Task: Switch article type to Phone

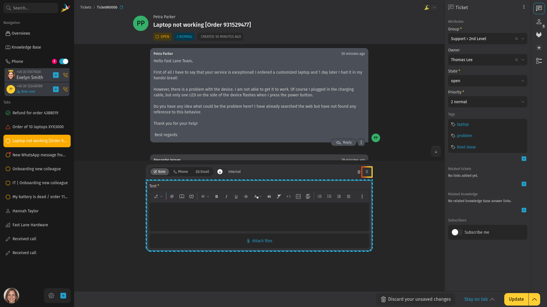Action: 181,172
